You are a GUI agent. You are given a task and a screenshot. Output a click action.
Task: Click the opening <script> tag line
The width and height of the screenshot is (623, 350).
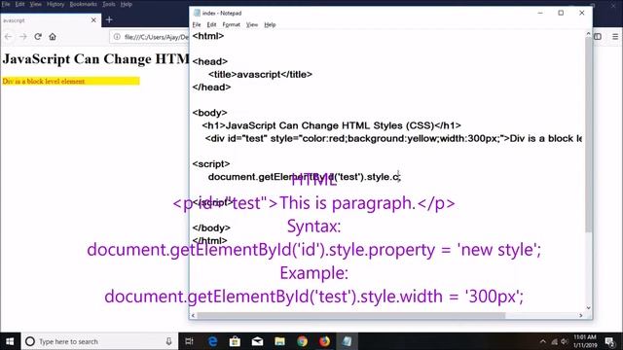click(x=211, y=164)
